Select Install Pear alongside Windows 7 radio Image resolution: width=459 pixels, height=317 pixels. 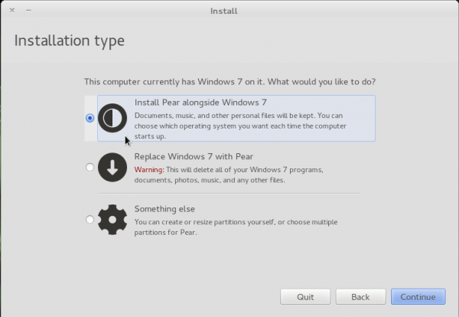tap(90, 118)
